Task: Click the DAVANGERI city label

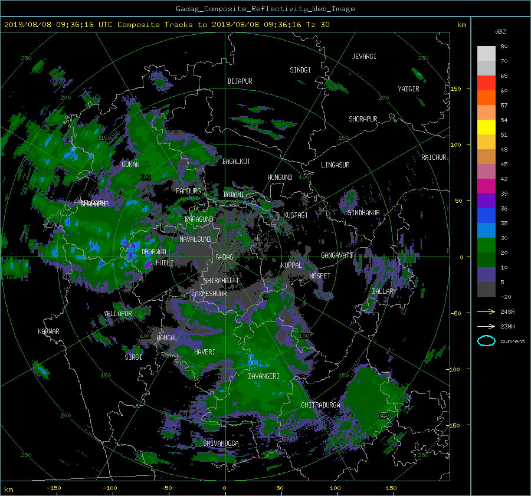Action: point(264,376)
